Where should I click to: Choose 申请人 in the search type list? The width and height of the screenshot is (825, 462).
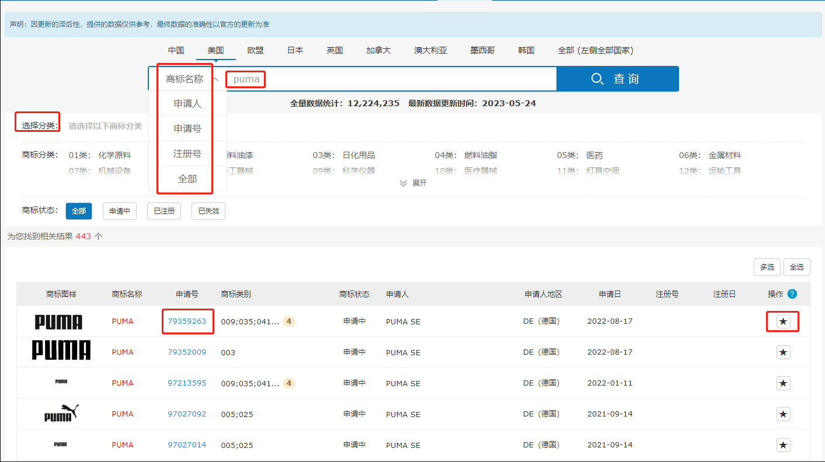pos(187,103)
